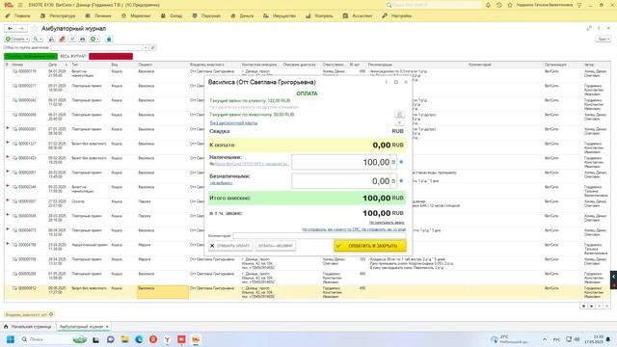This screenshot has width=617, height=347.
Task: Open the Treatment section in top menu
Action: [98, 16]
